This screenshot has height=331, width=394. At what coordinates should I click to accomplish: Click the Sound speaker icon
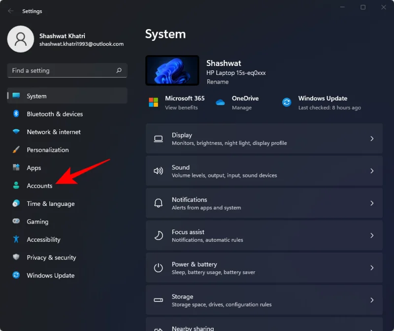(x=158, y=170)
